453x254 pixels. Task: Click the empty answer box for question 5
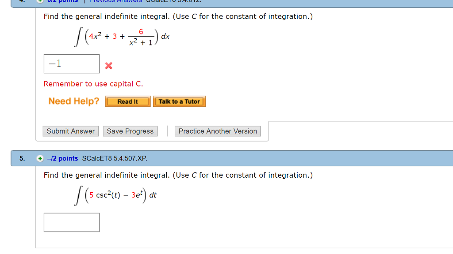71,222
